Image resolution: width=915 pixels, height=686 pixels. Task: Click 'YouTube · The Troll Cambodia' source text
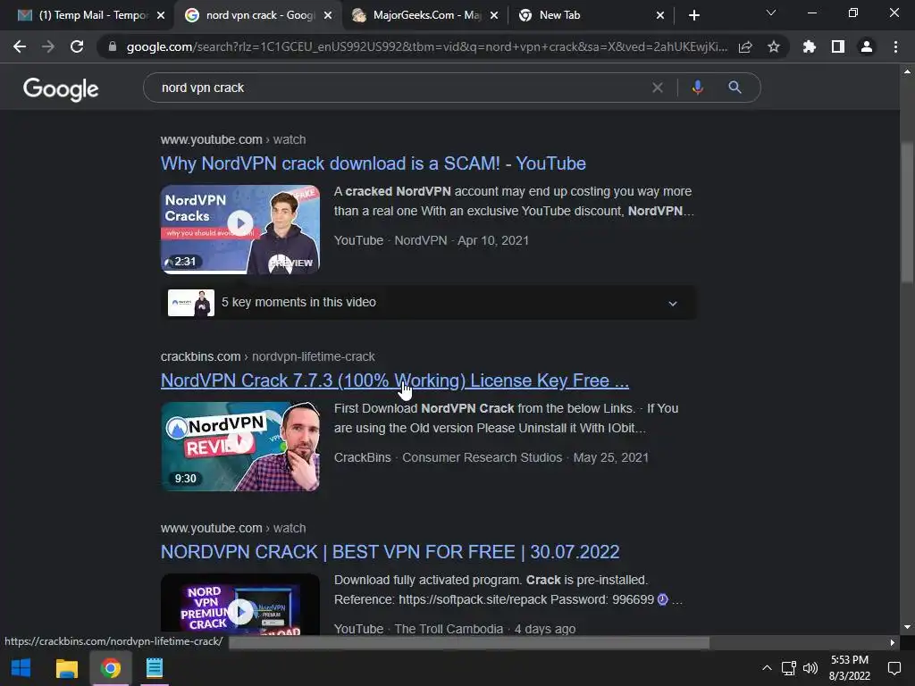[418, 629]
